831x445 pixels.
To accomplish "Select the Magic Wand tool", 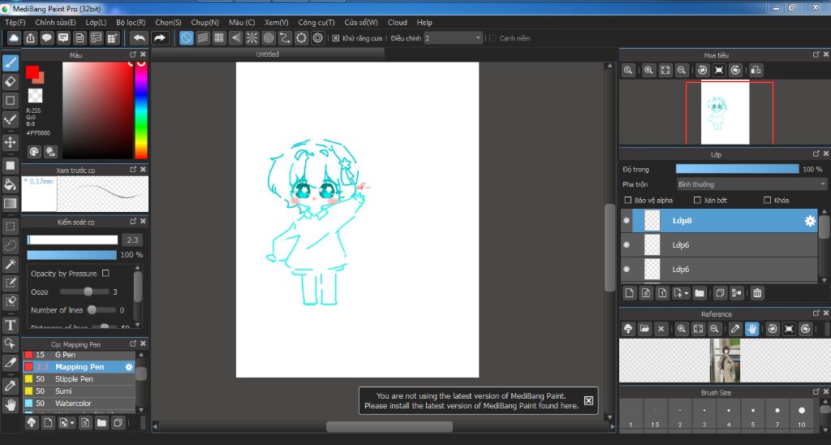I will coord(10,264).
